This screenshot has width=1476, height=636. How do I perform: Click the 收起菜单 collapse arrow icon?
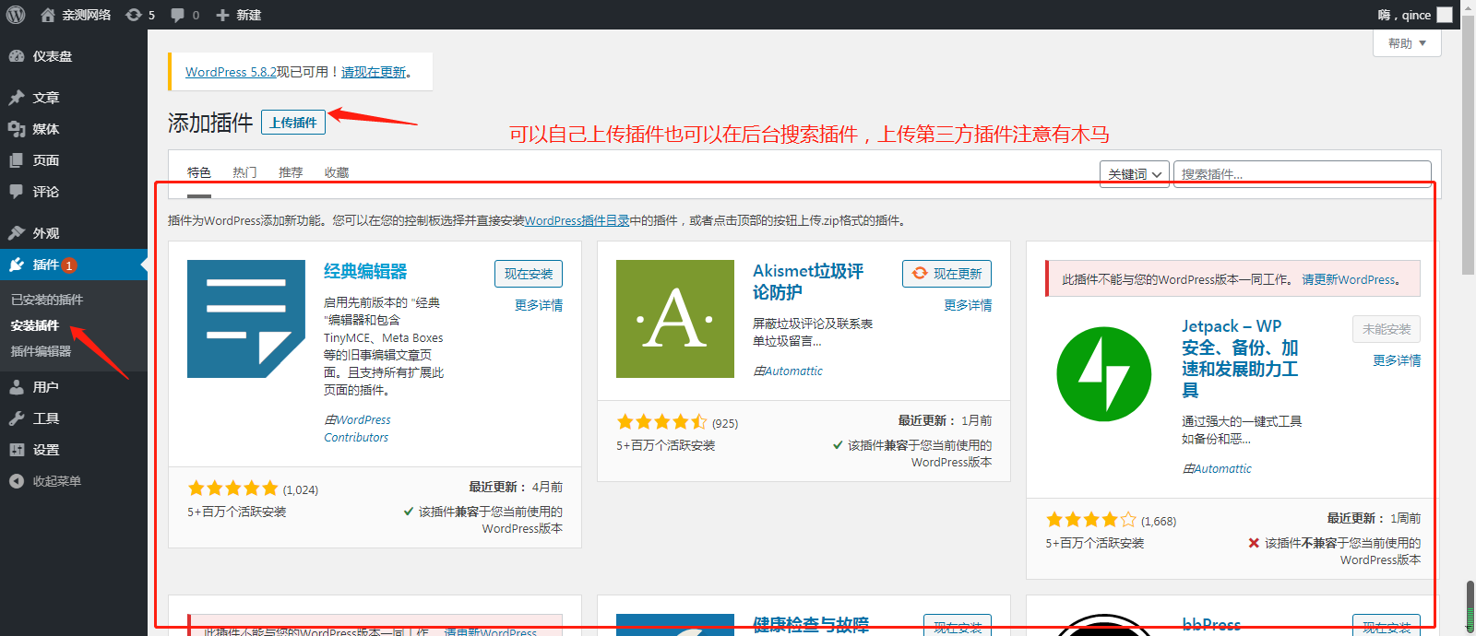(x=17, y=481)
